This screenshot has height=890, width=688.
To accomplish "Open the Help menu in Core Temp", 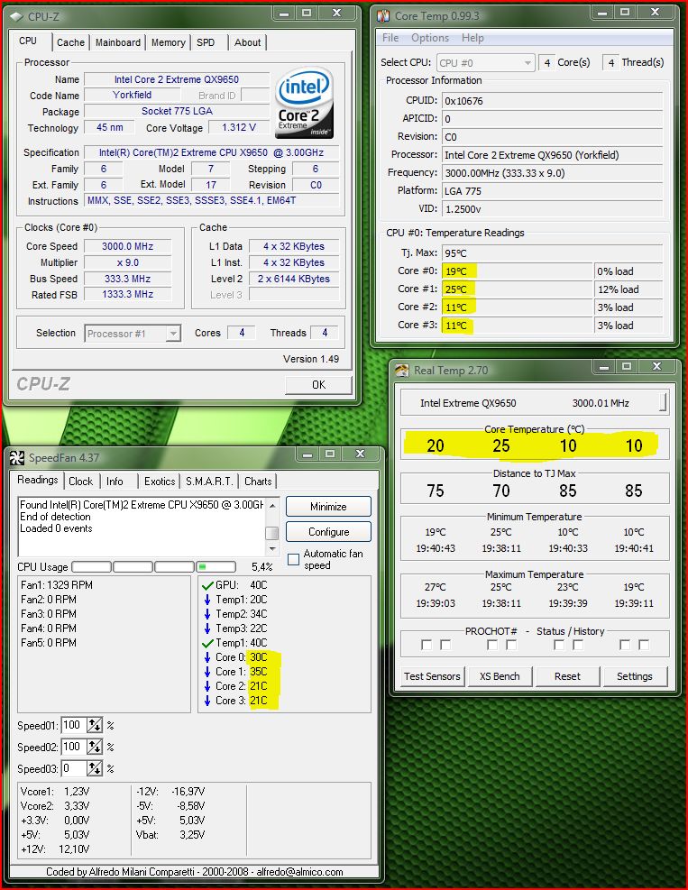I will (472, 38).
